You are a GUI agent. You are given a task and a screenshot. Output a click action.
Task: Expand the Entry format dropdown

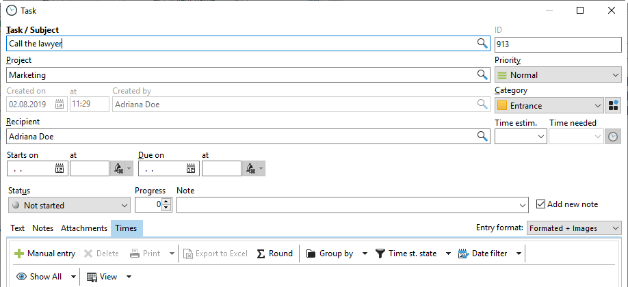coord(573,228)
